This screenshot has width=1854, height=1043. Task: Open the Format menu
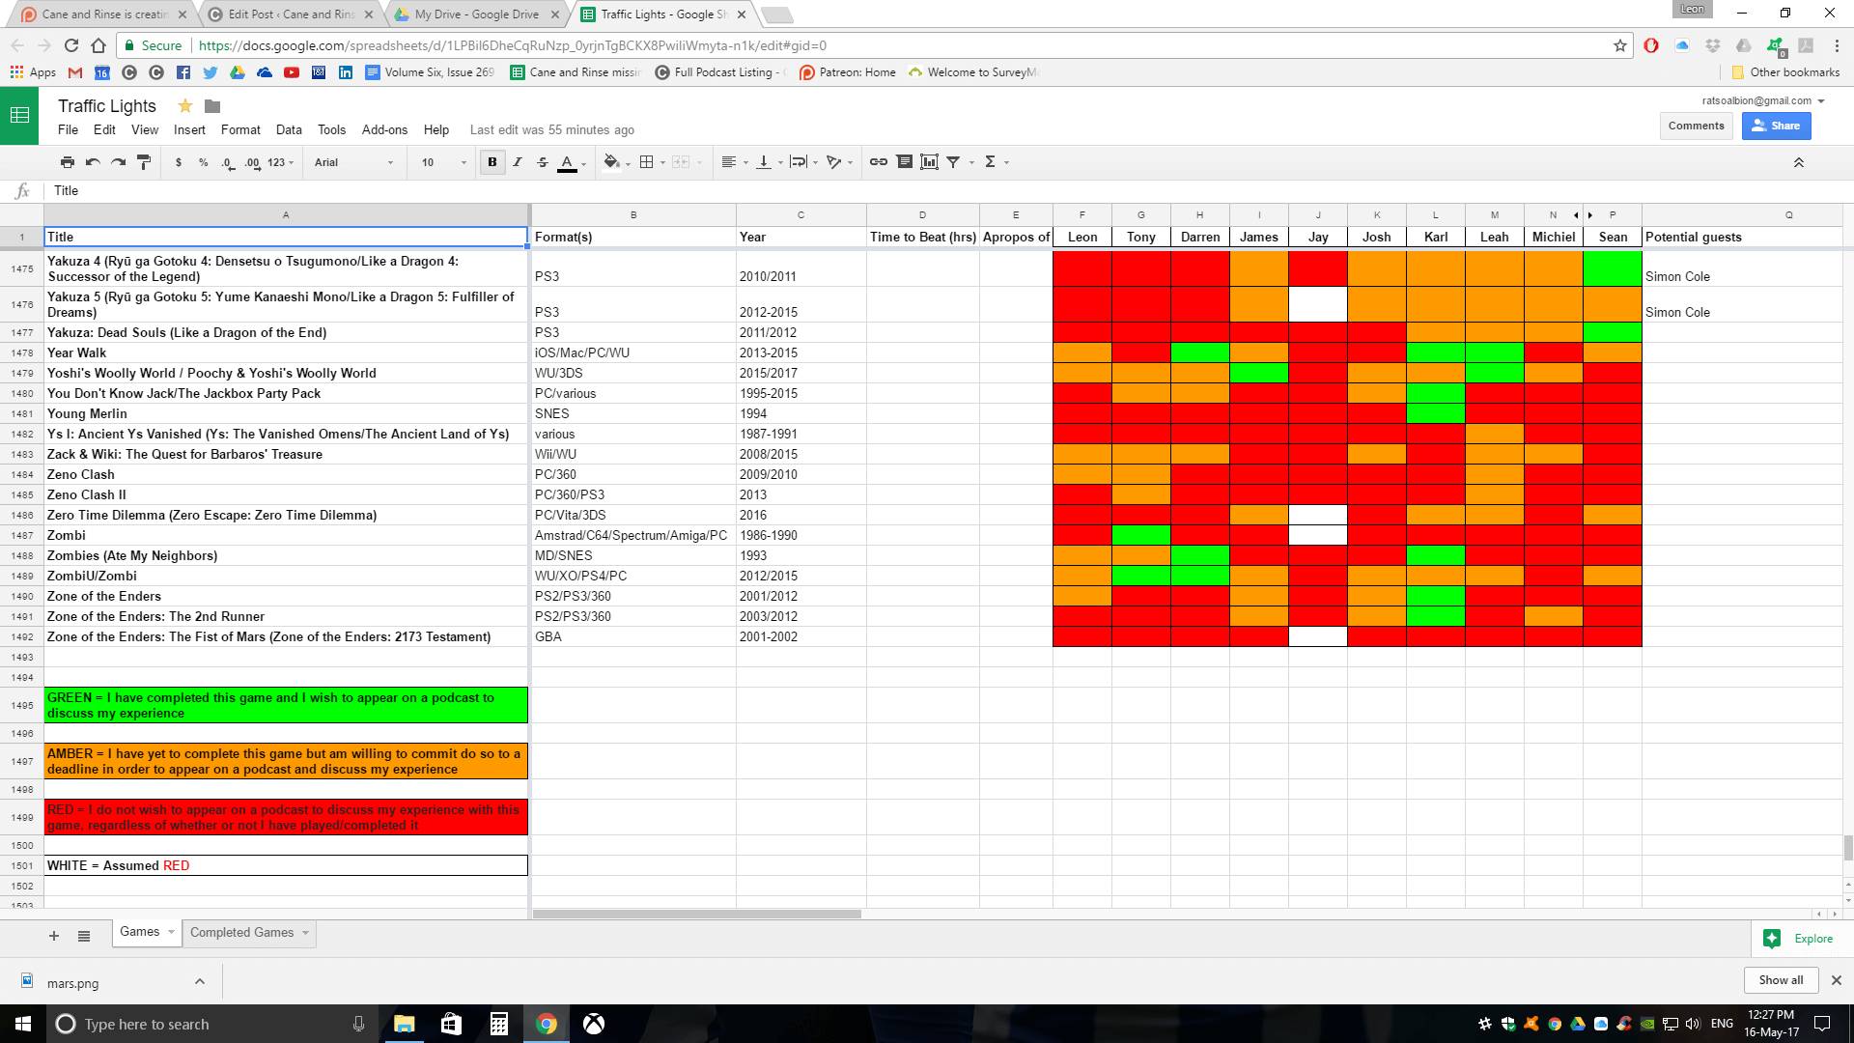pyautogui.click(x=240, y=129)
